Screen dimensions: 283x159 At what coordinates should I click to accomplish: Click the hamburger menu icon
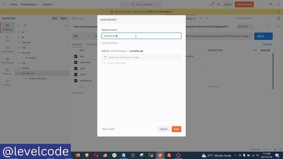(x=4, y=4)
